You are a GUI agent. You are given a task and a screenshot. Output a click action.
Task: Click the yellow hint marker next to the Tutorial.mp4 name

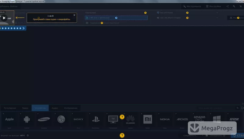point(145,13)
